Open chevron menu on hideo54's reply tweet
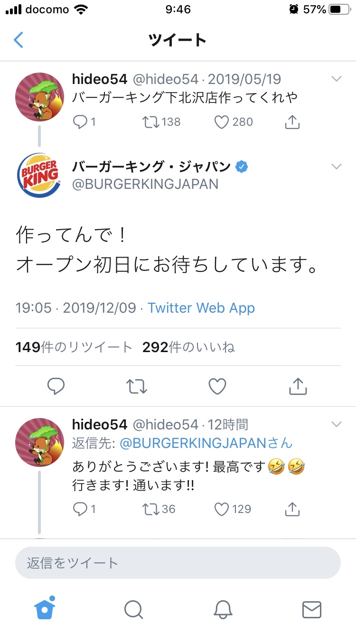Screen dimensions: 356x633 click(x=336, y=424)
